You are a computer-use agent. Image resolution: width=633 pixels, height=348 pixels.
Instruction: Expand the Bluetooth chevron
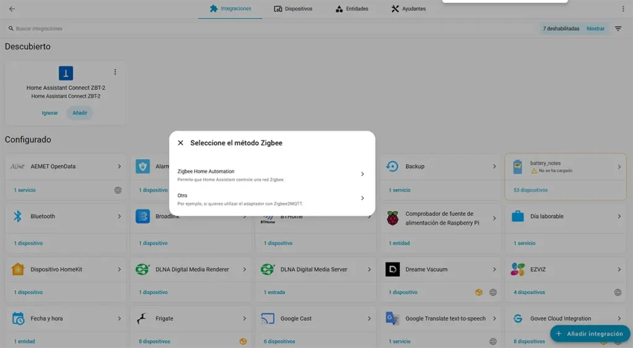(x=119, y=217)
